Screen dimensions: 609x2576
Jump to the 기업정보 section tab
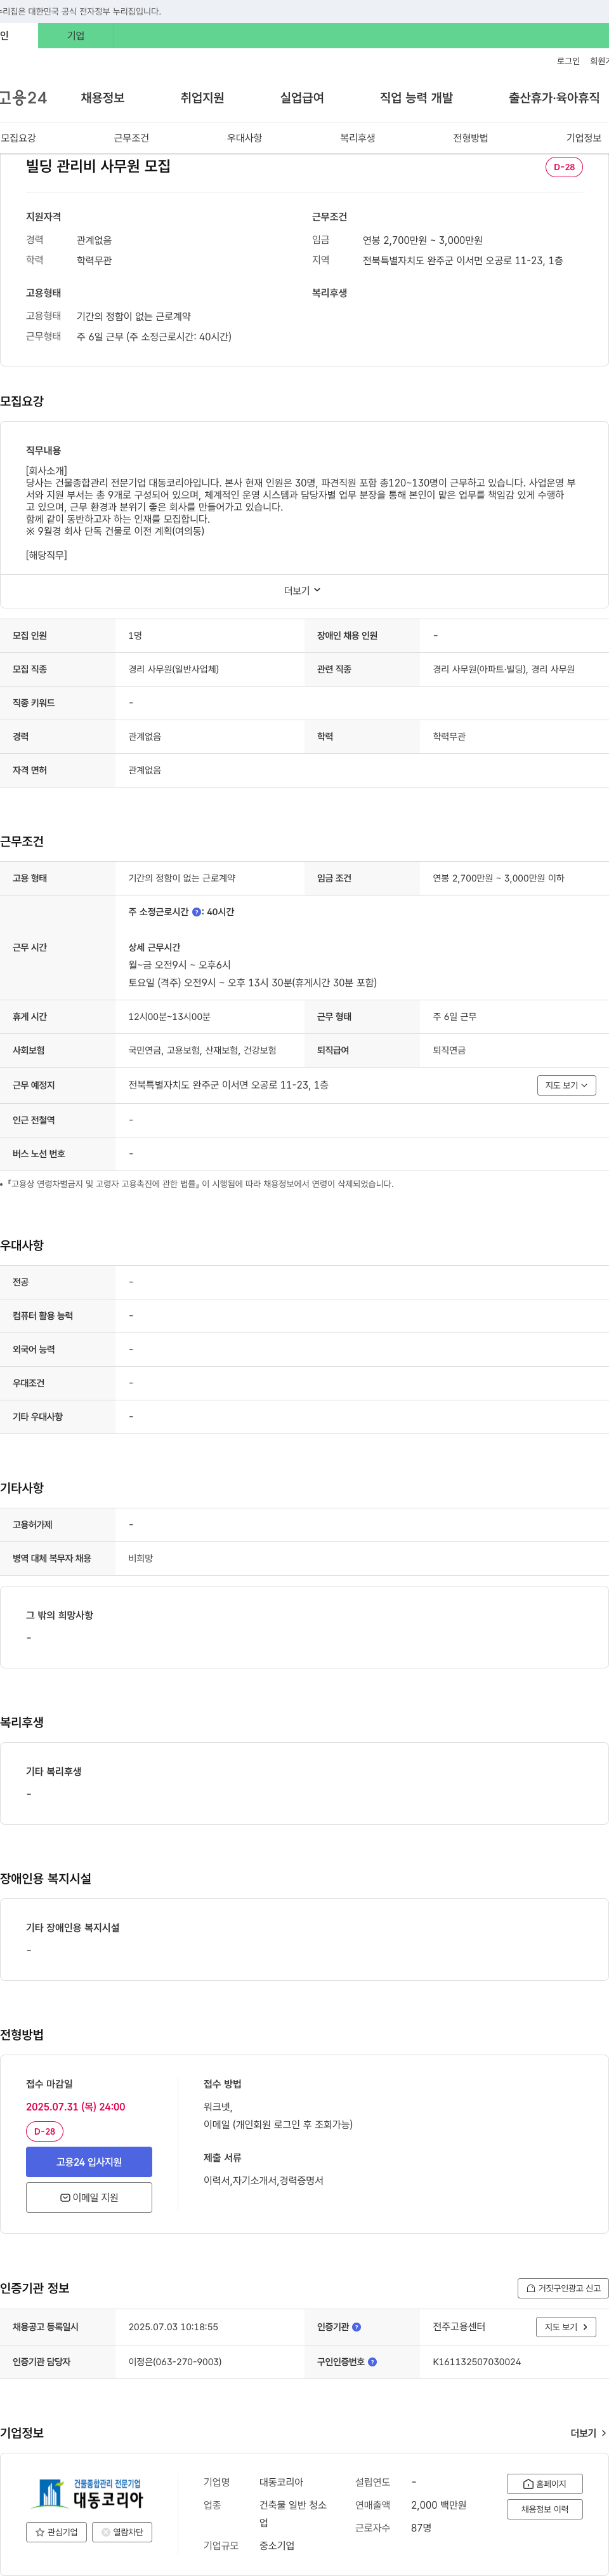584,138
